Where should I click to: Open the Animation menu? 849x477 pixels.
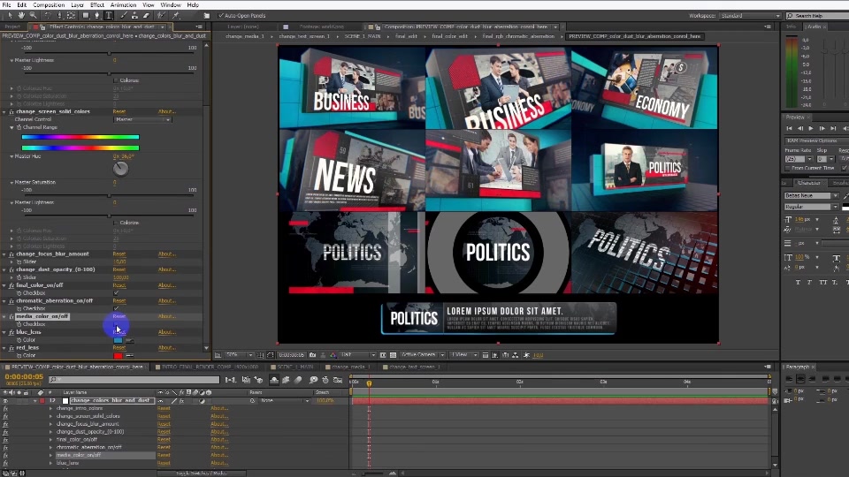[124, 5]
